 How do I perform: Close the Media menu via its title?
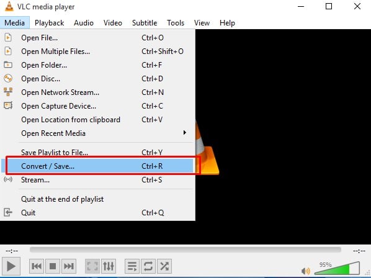pos(15,23)
